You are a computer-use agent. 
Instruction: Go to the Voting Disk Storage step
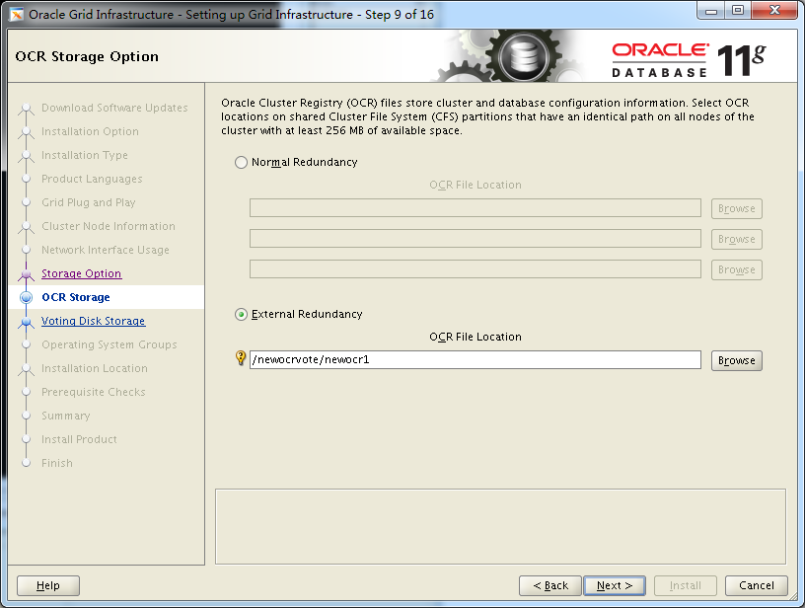click(x=93, y=321)
